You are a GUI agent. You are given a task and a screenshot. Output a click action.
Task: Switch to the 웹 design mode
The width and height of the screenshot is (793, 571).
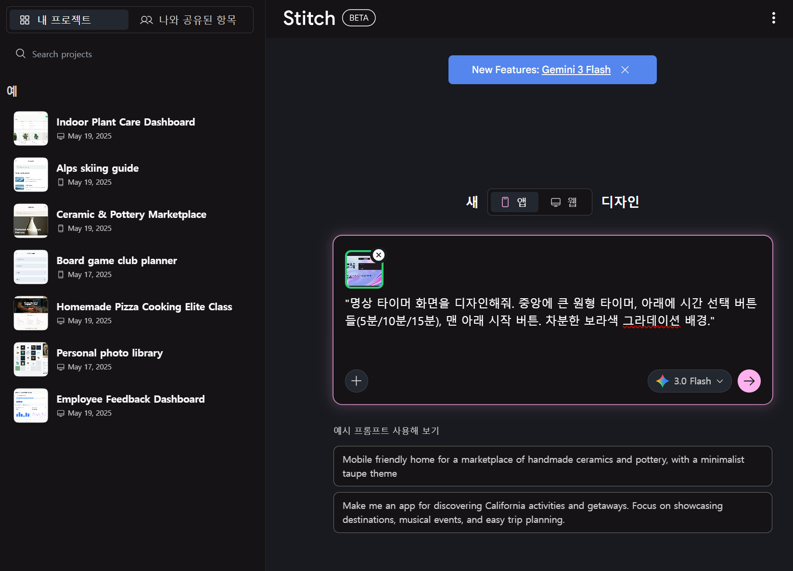coord(564,202)
